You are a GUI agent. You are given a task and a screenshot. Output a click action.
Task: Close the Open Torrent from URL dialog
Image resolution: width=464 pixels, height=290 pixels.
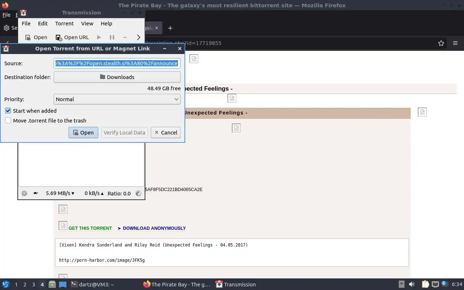(179, 49)
